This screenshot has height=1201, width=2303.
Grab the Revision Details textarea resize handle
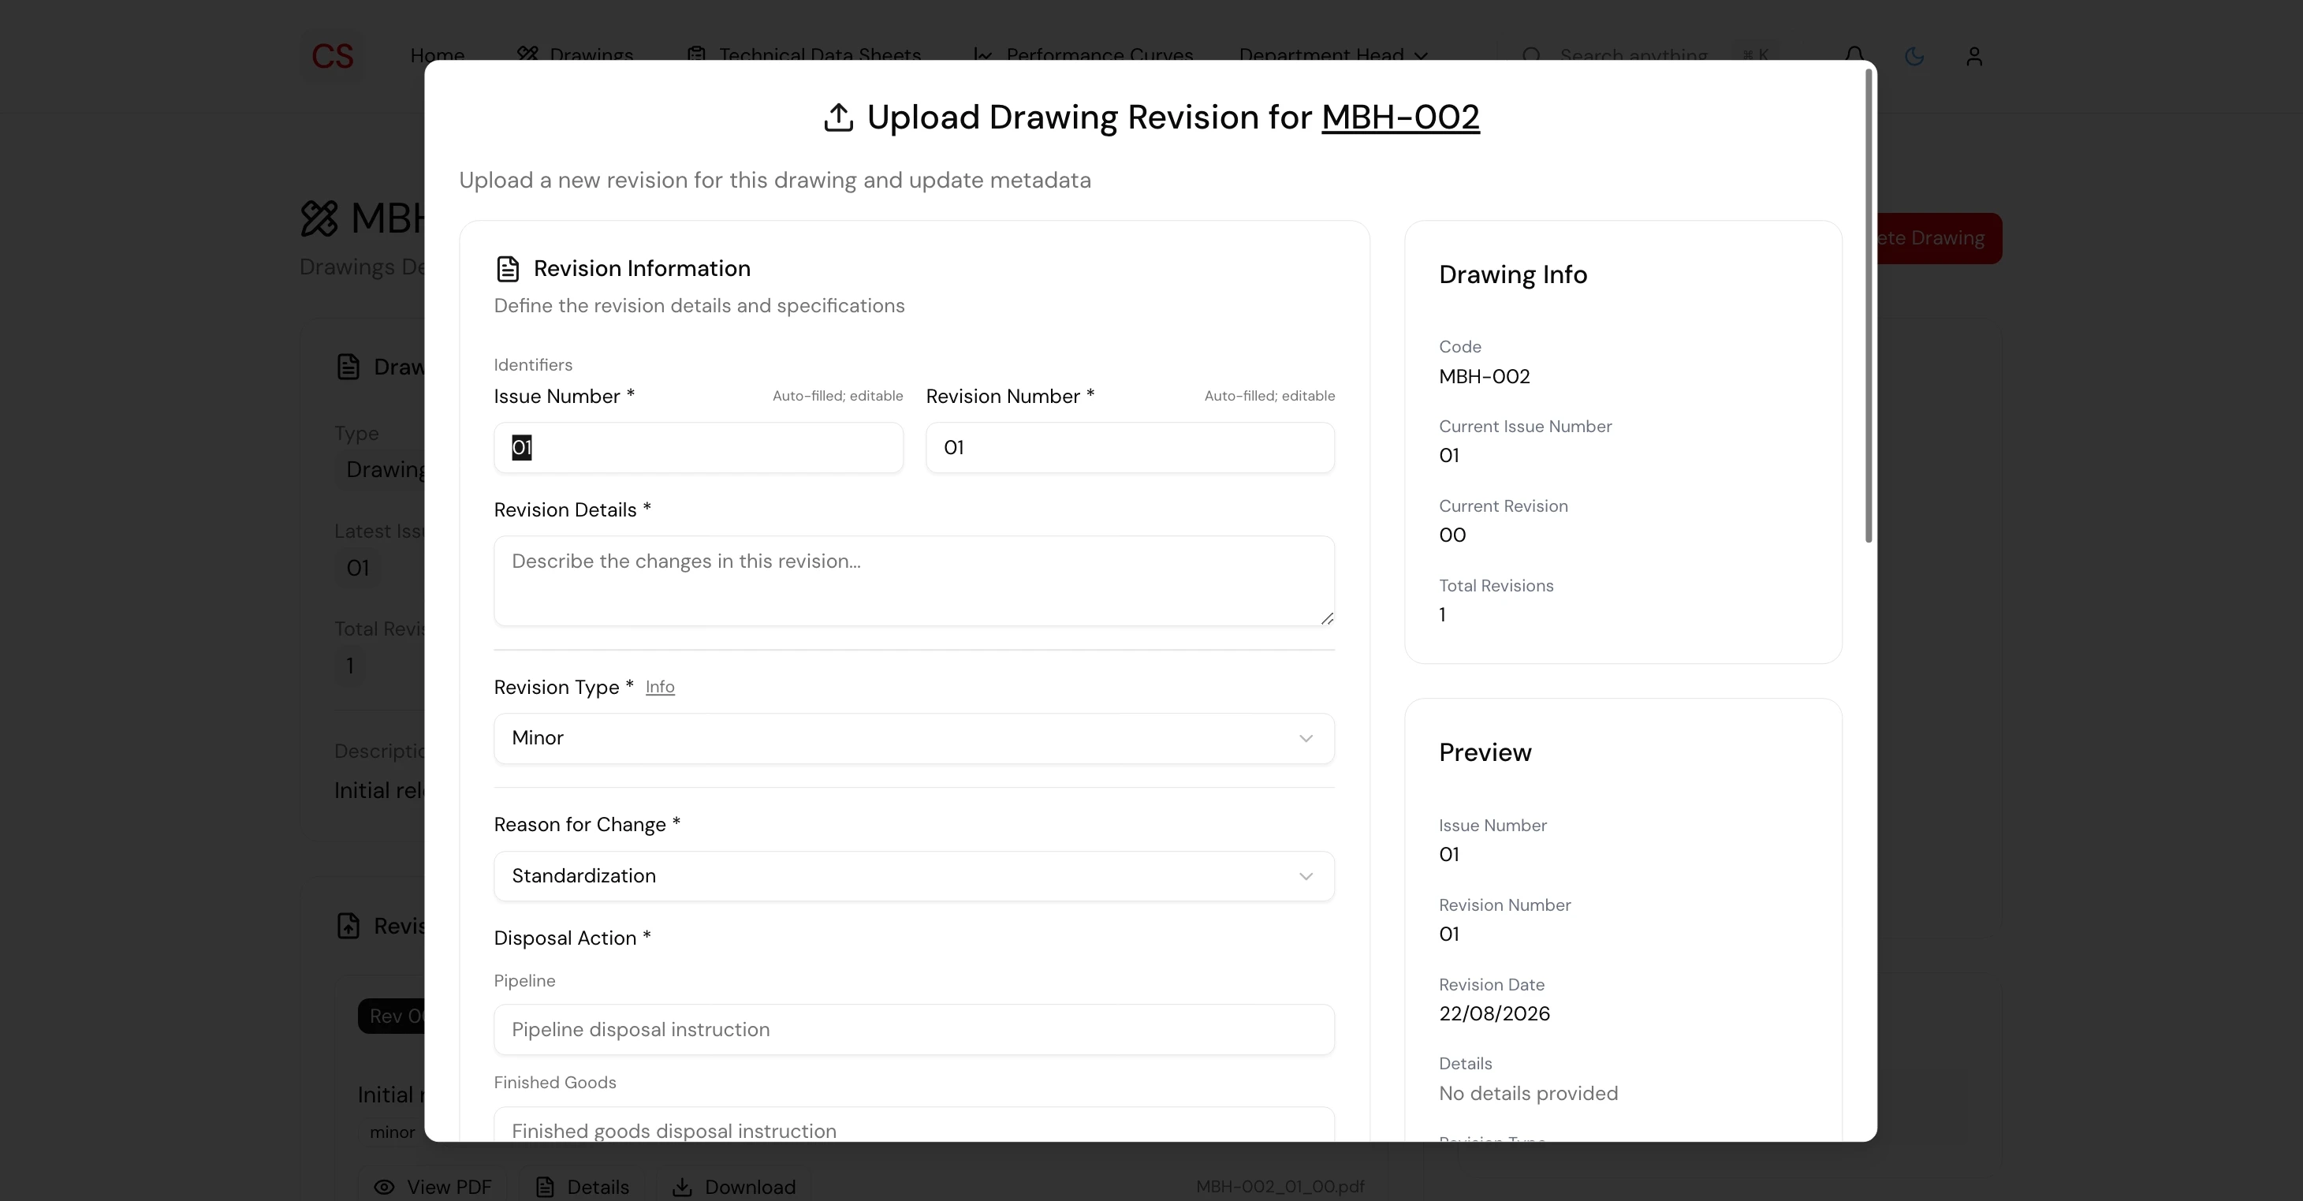pyautogui.click(x=1327, y=618)
